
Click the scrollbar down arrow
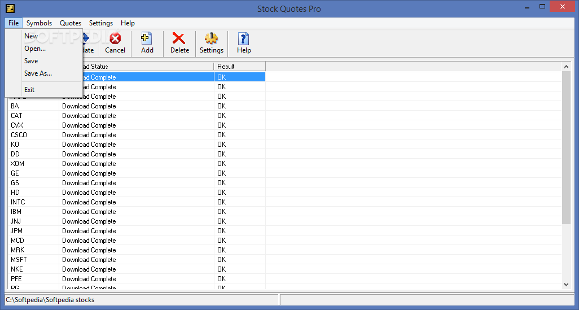point(566,285)
